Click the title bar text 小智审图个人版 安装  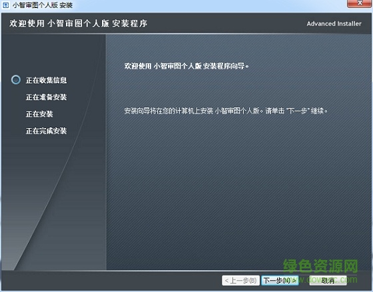(x=43, y=5)
